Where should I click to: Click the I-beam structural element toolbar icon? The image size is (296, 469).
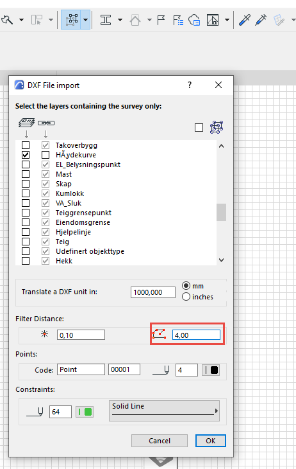tap(106, 20)
